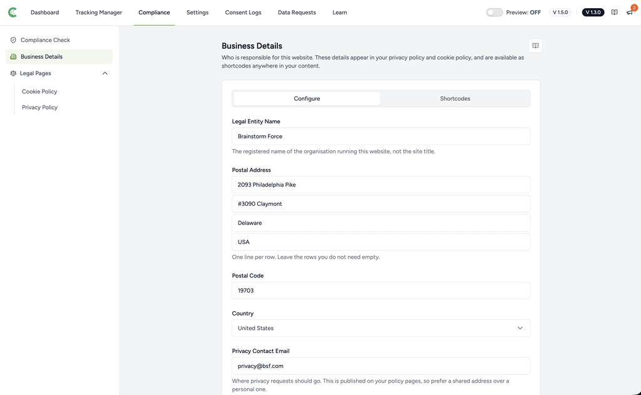The height and width of the screenshot is (395, 641).
Task: Open the Learn tab
Action: [x=339, y=13]
